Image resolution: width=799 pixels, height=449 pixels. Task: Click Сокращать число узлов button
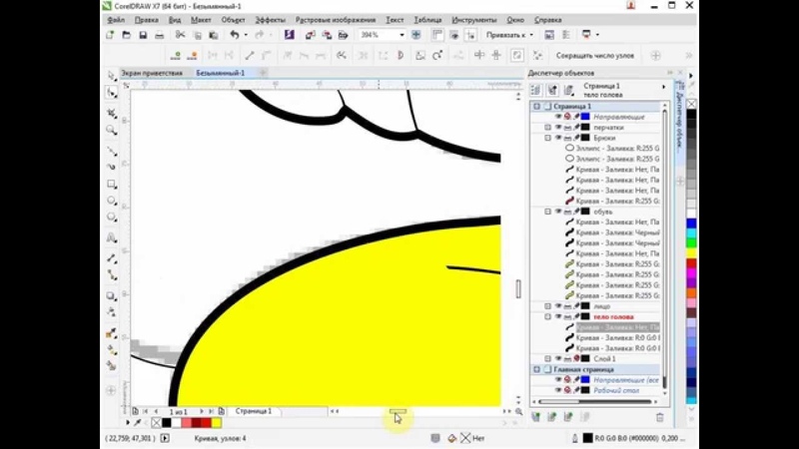(594, 55)
